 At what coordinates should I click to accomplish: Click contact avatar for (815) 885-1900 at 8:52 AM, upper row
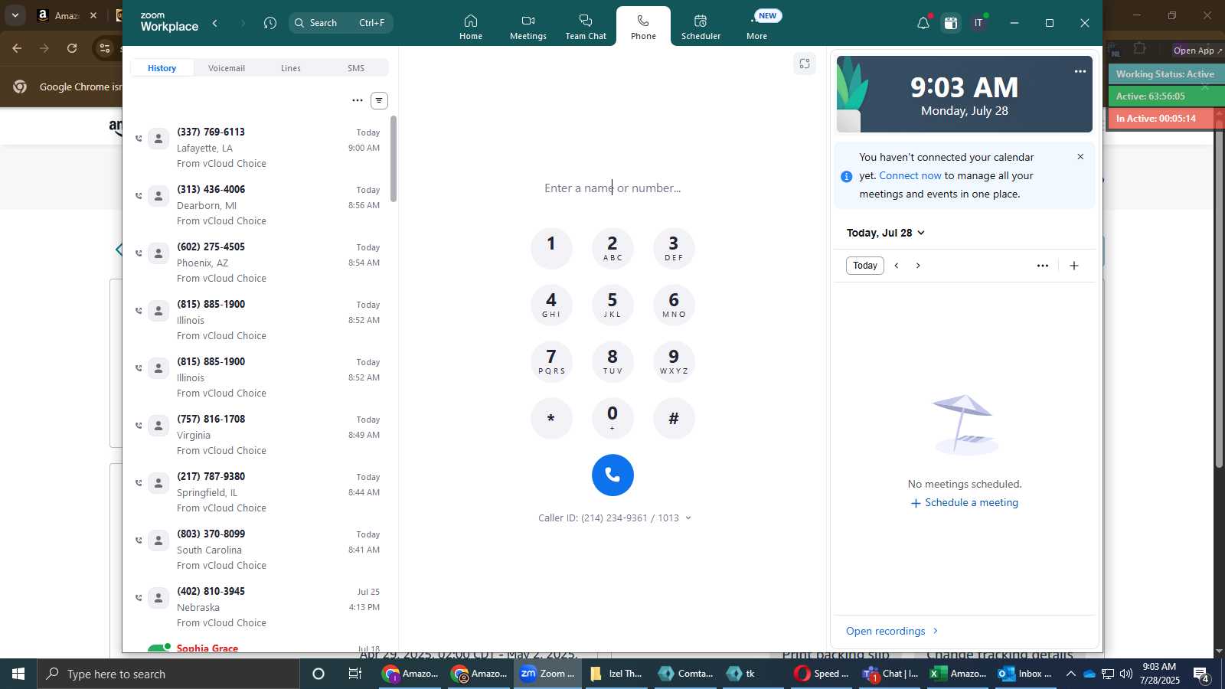click(x=158, y=311)
